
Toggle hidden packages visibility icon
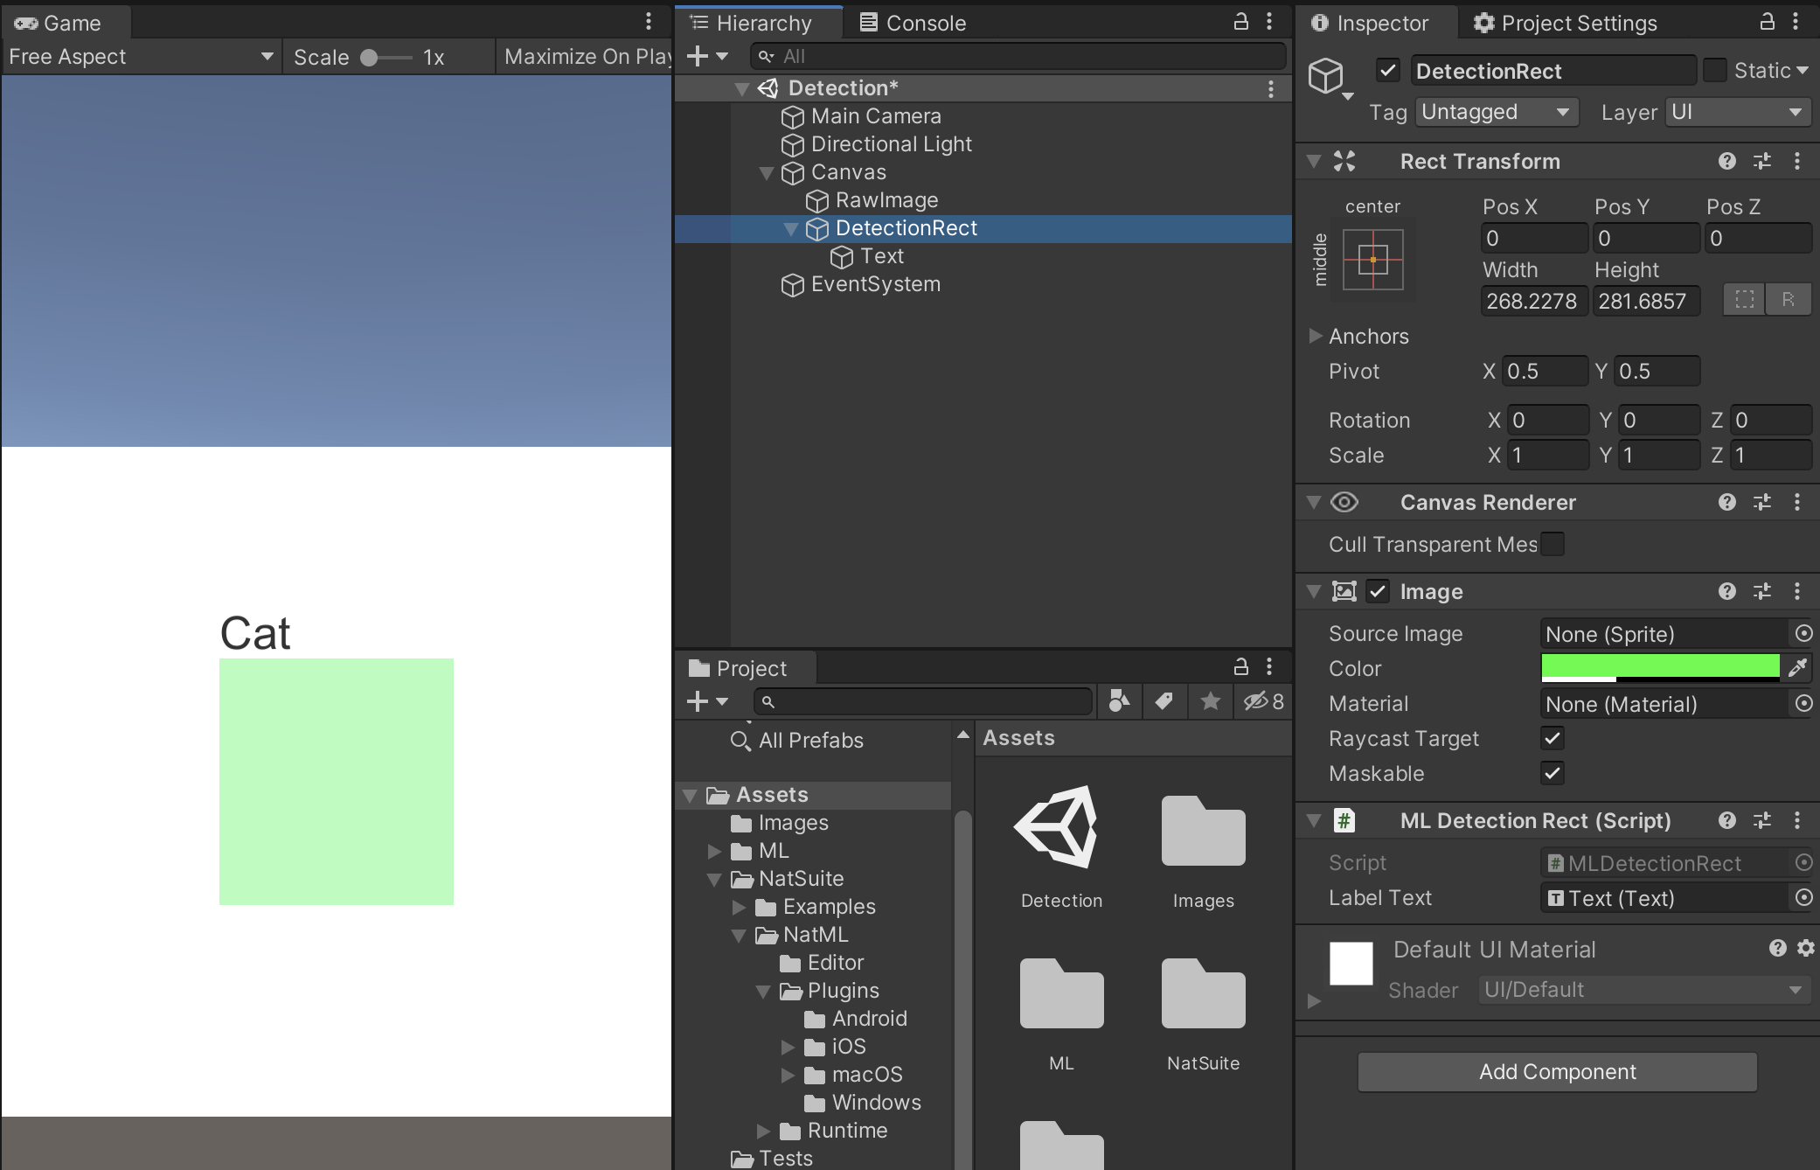[x=1262, y=701]
